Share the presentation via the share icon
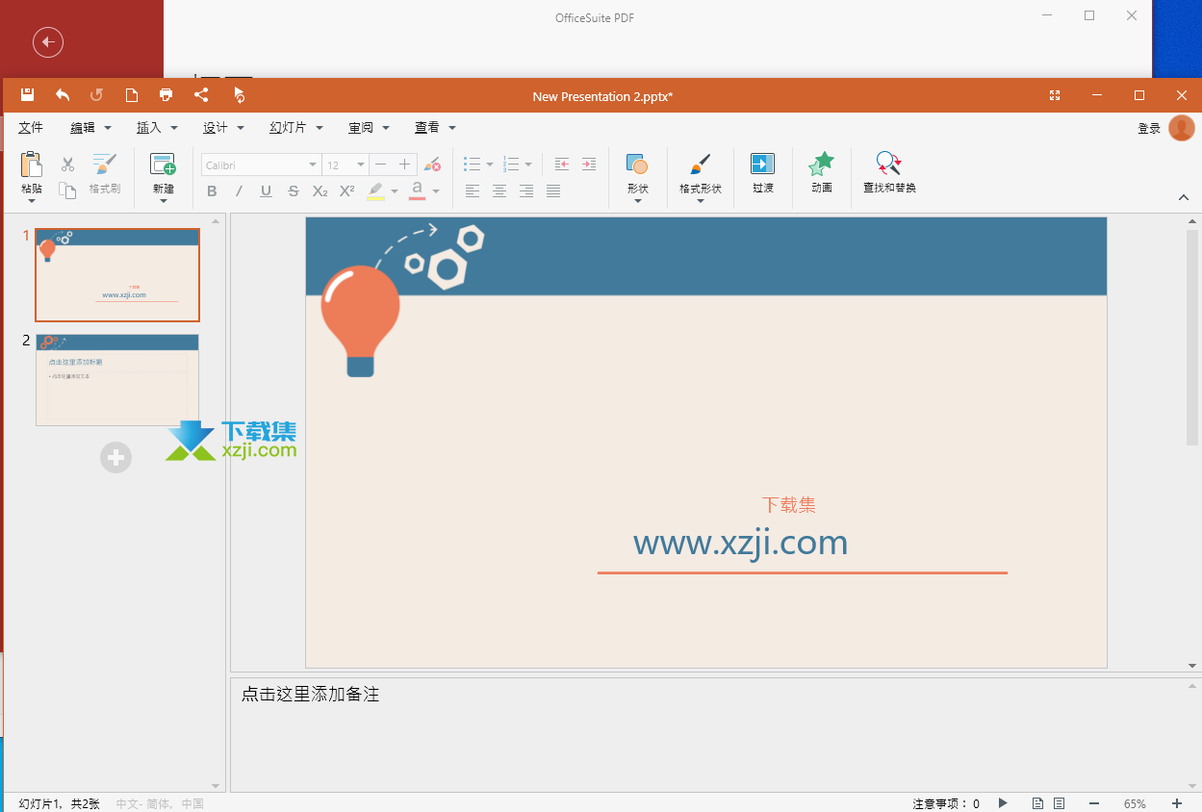 click(201, 94)
